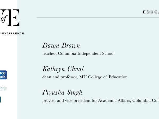159x119 pixels.
Task: Click the large serif "E" in the logo
Action: click(x=14, y=18)
